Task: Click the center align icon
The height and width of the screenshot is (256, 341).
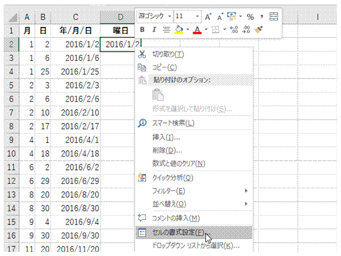Action: pyautogui.click(x=167, y=30)
